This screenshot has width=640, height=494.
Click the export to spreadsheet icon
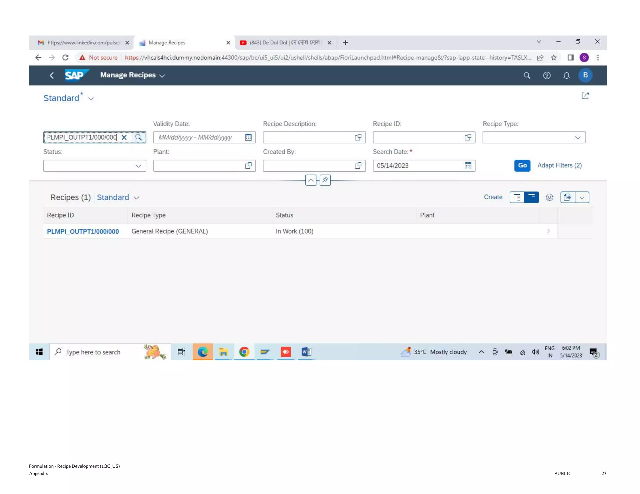click(567, 197)
